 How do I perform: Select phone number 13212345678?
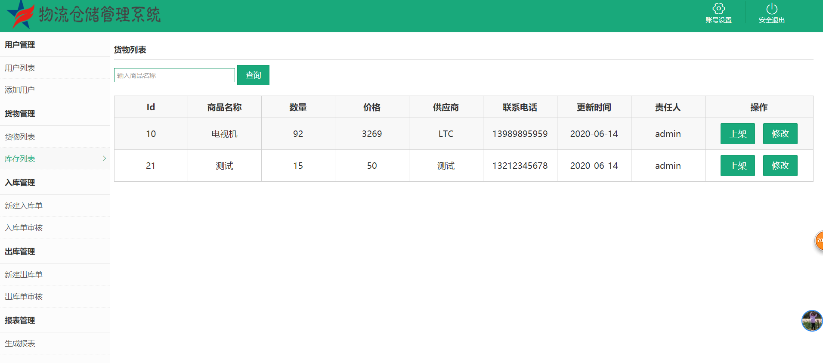(520, 166)
